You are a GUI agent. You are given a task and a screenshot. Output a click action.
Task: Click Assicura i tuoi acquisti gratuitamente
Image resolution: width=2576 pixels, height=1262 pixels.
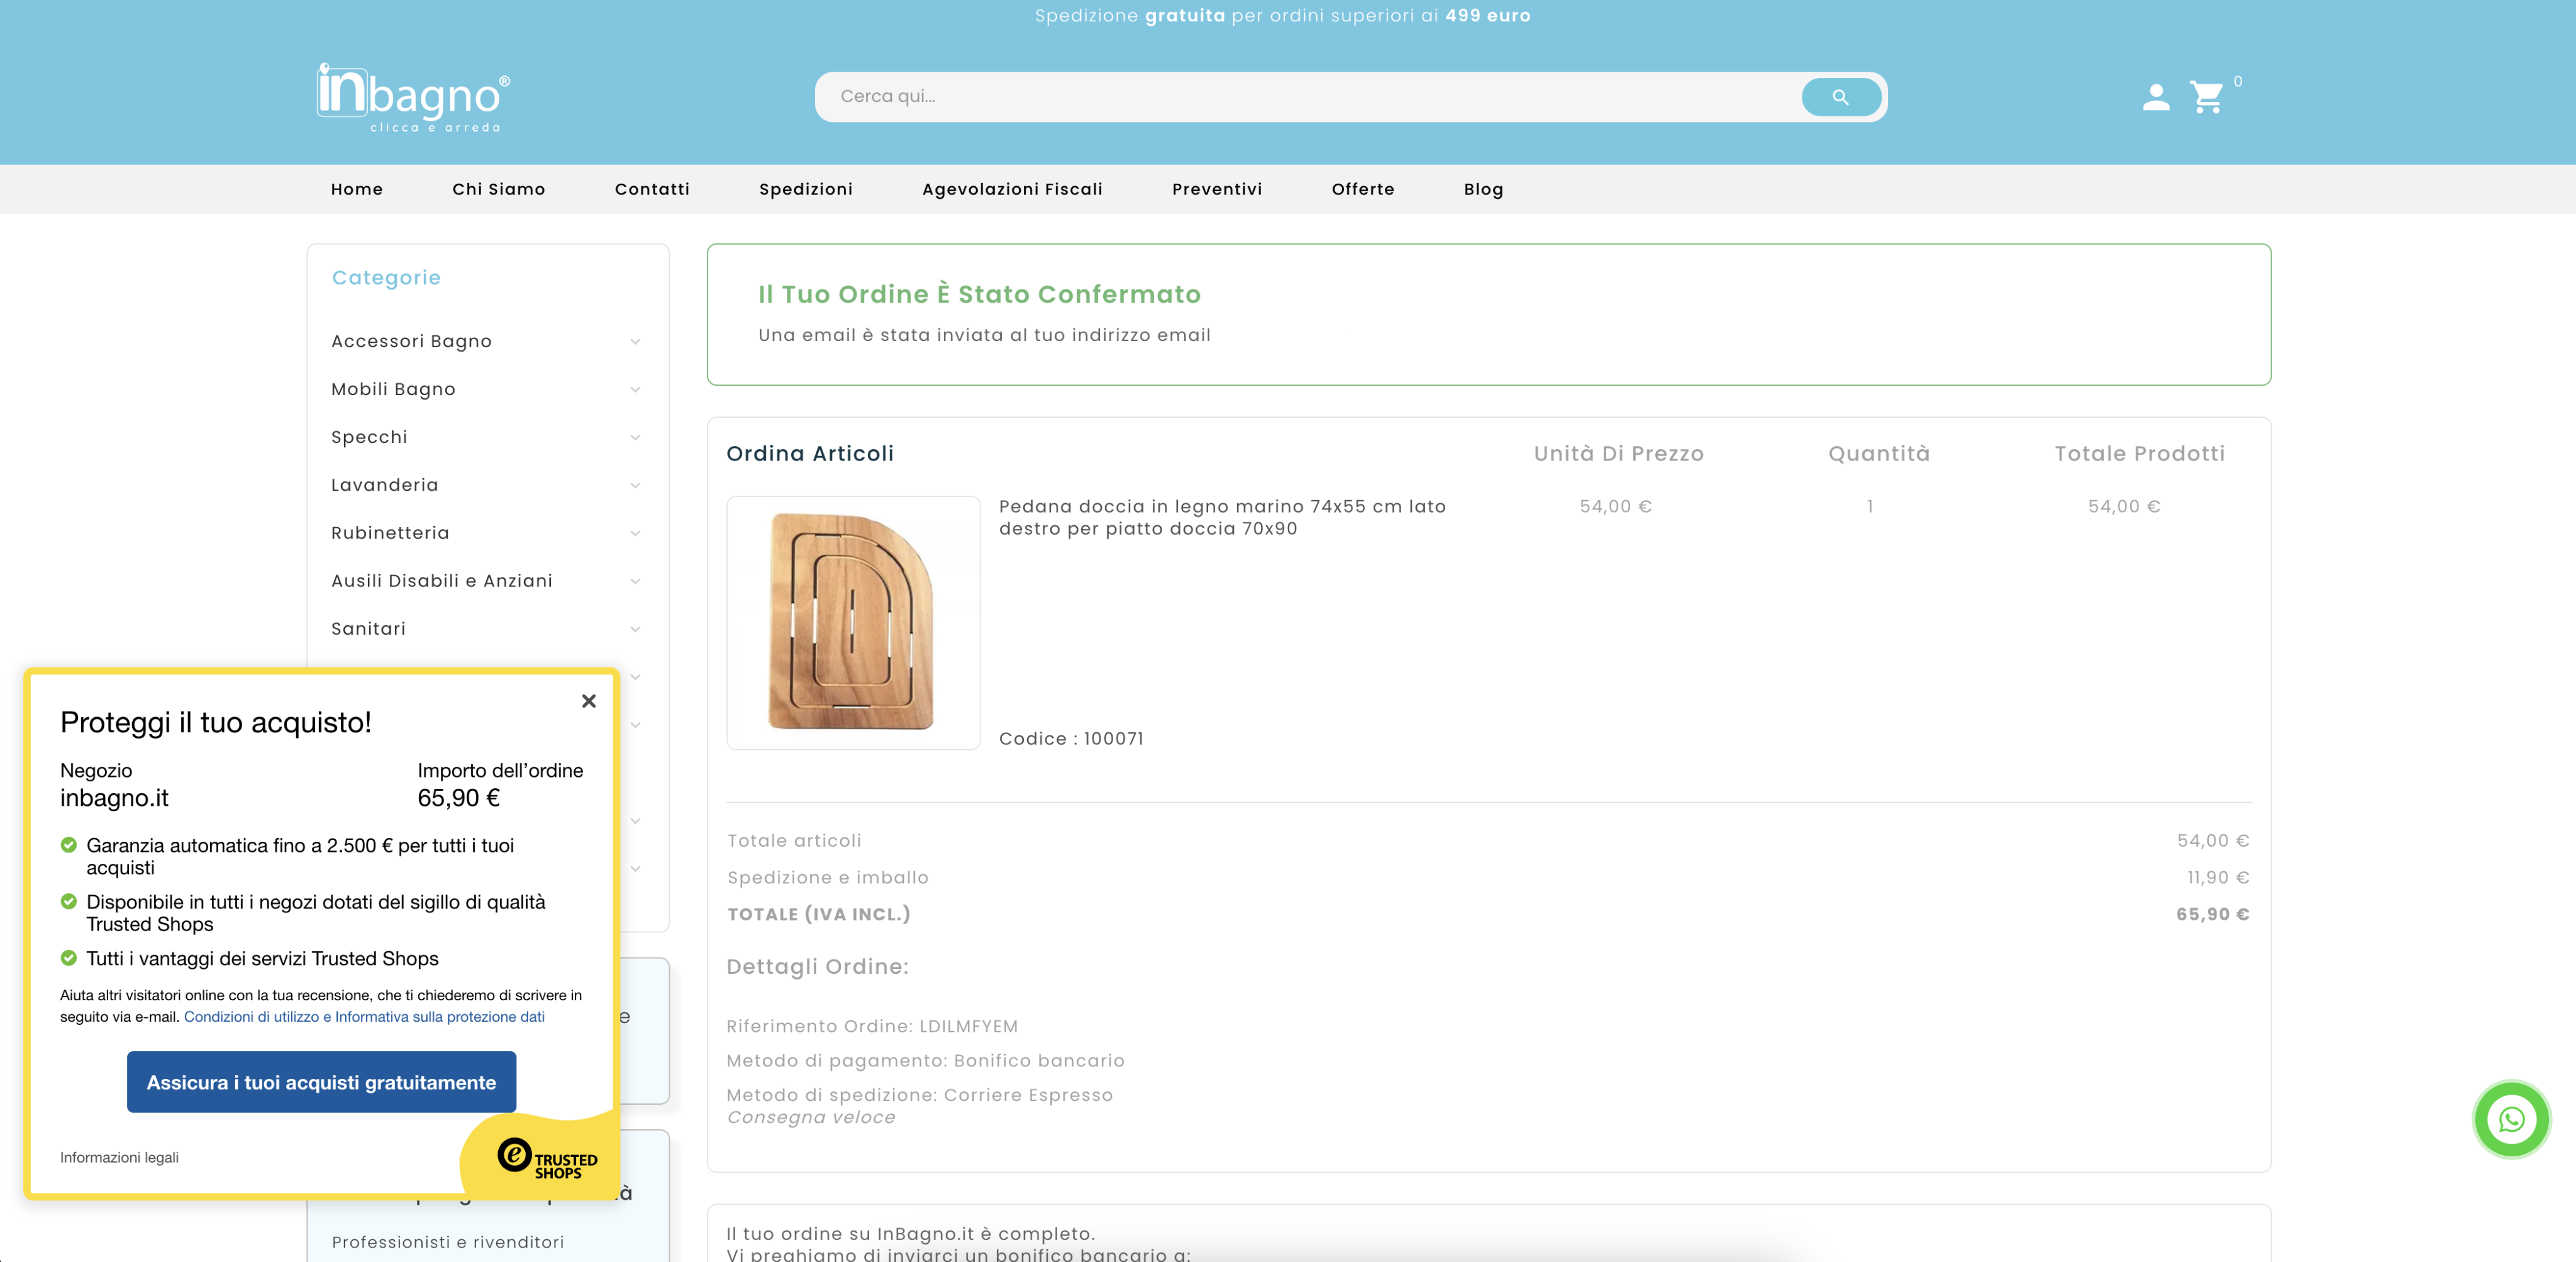[321, 1083]
